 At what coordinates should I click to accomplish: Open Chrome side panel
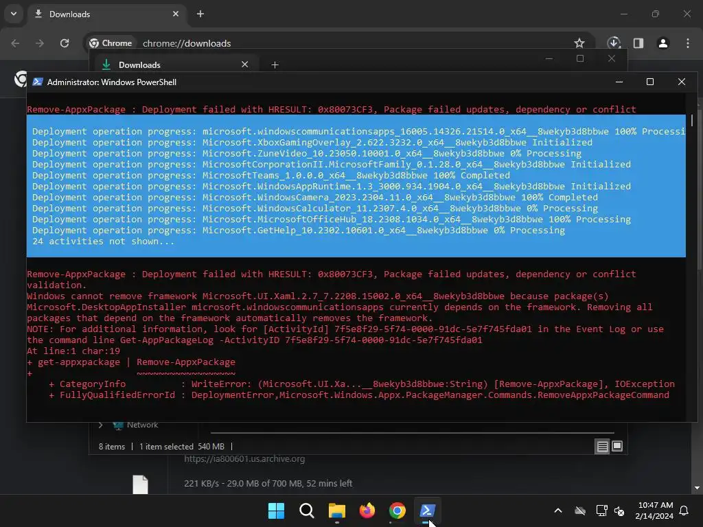pos(638,43)
